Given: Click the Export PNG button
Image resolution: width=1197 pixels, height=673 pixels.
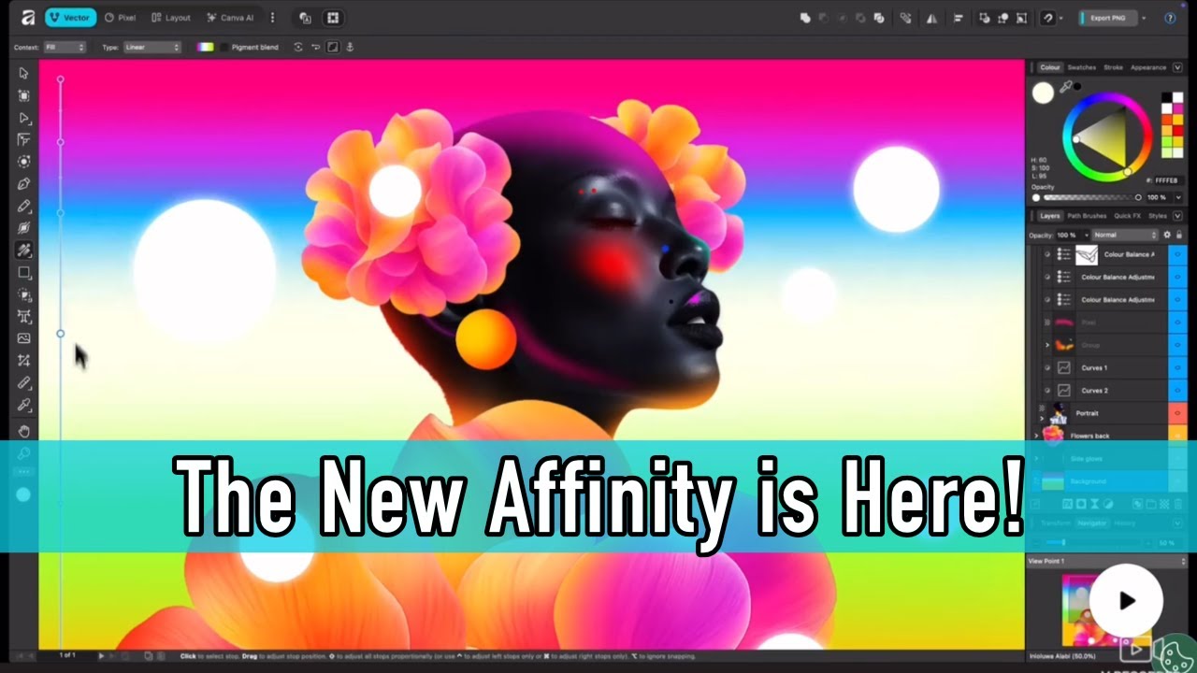Looking at the screenshot, I should 1108,18.
